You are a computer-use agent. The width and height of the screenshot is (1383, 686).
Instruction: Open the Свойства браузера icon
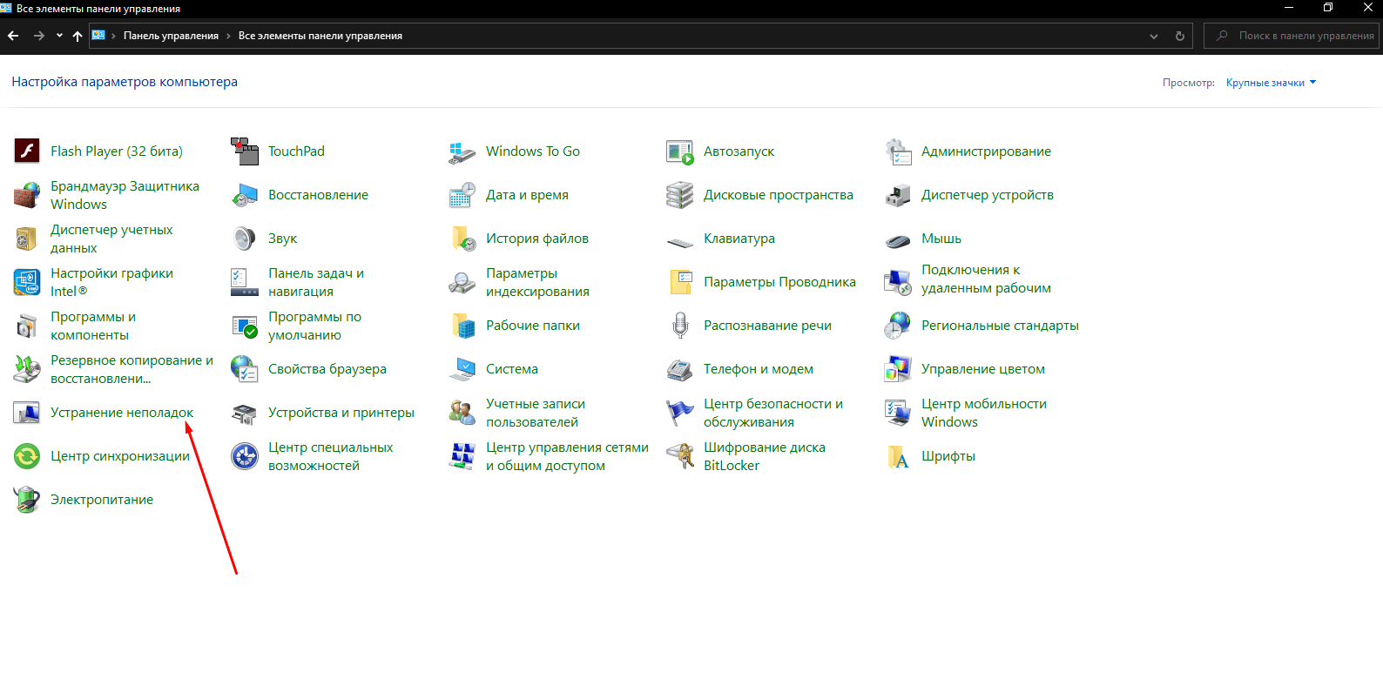coord(245,369)
